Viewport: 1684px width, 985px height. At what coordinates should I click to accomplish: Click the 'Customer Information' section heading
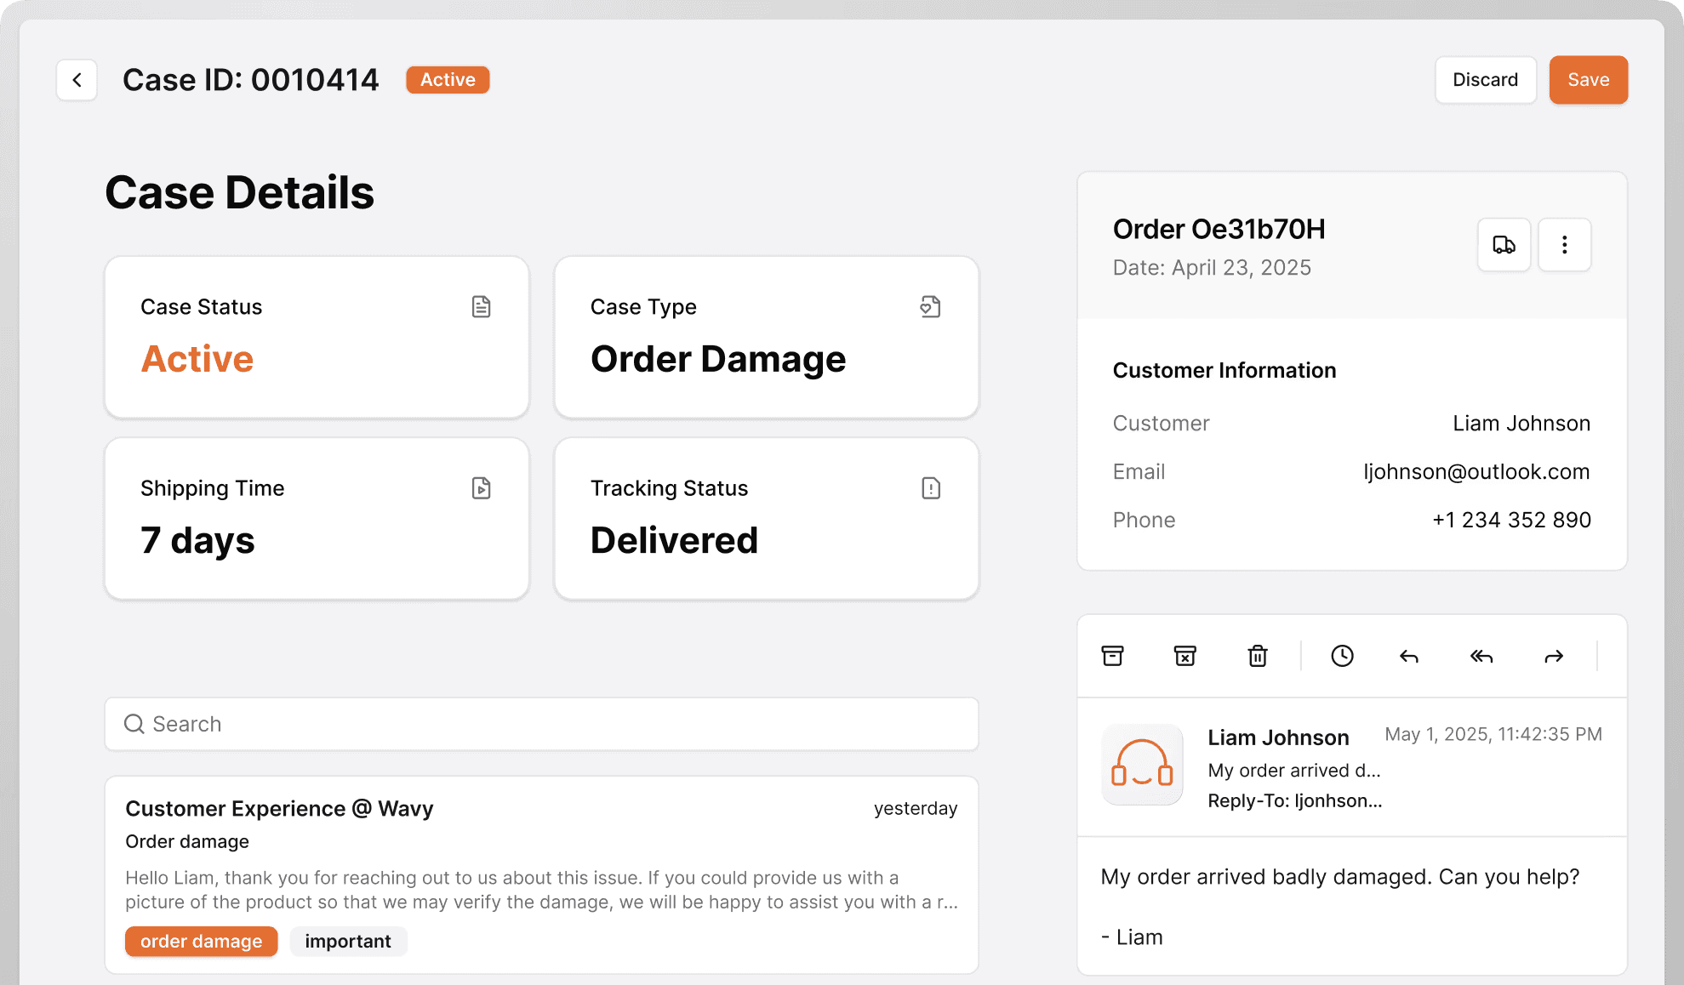click(x=1224, y=370)
